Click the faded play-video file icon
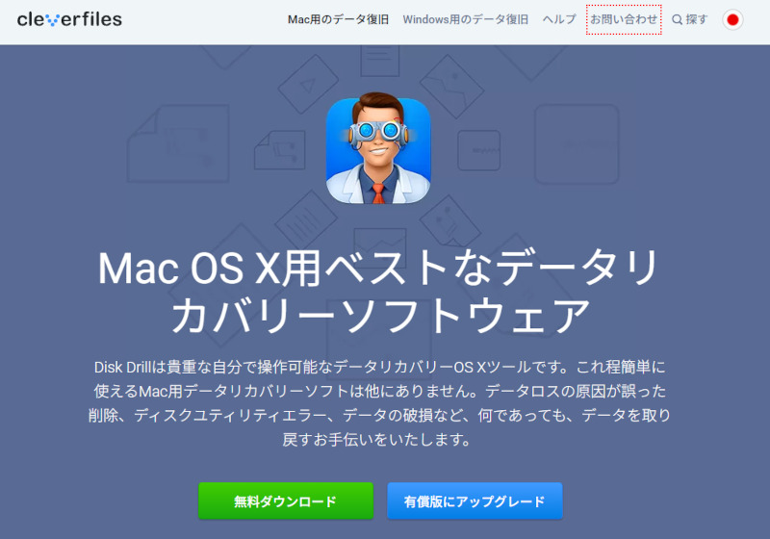This screenshot has width=770, height=539. point(308,84)
